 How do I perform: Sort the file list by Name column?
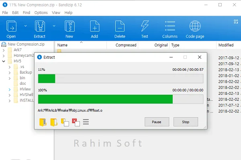click(62, 45)
